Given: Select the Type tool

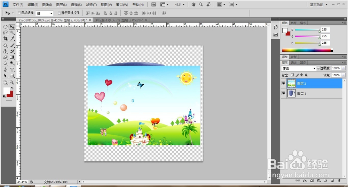Looking at the screenshot, I should [12, 70].
